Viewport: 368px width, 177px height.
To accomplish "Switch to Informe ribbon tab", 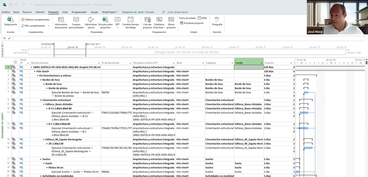I will 40,12.
